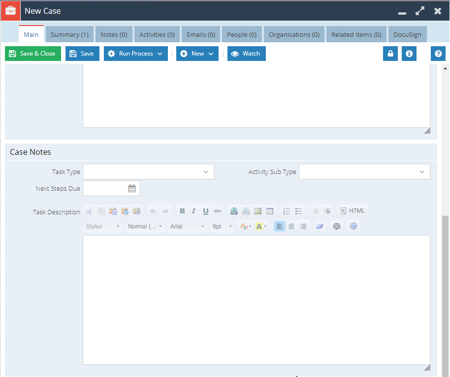Pick a text color
Viewport: 450px width, 377px height.
point(245,226)
